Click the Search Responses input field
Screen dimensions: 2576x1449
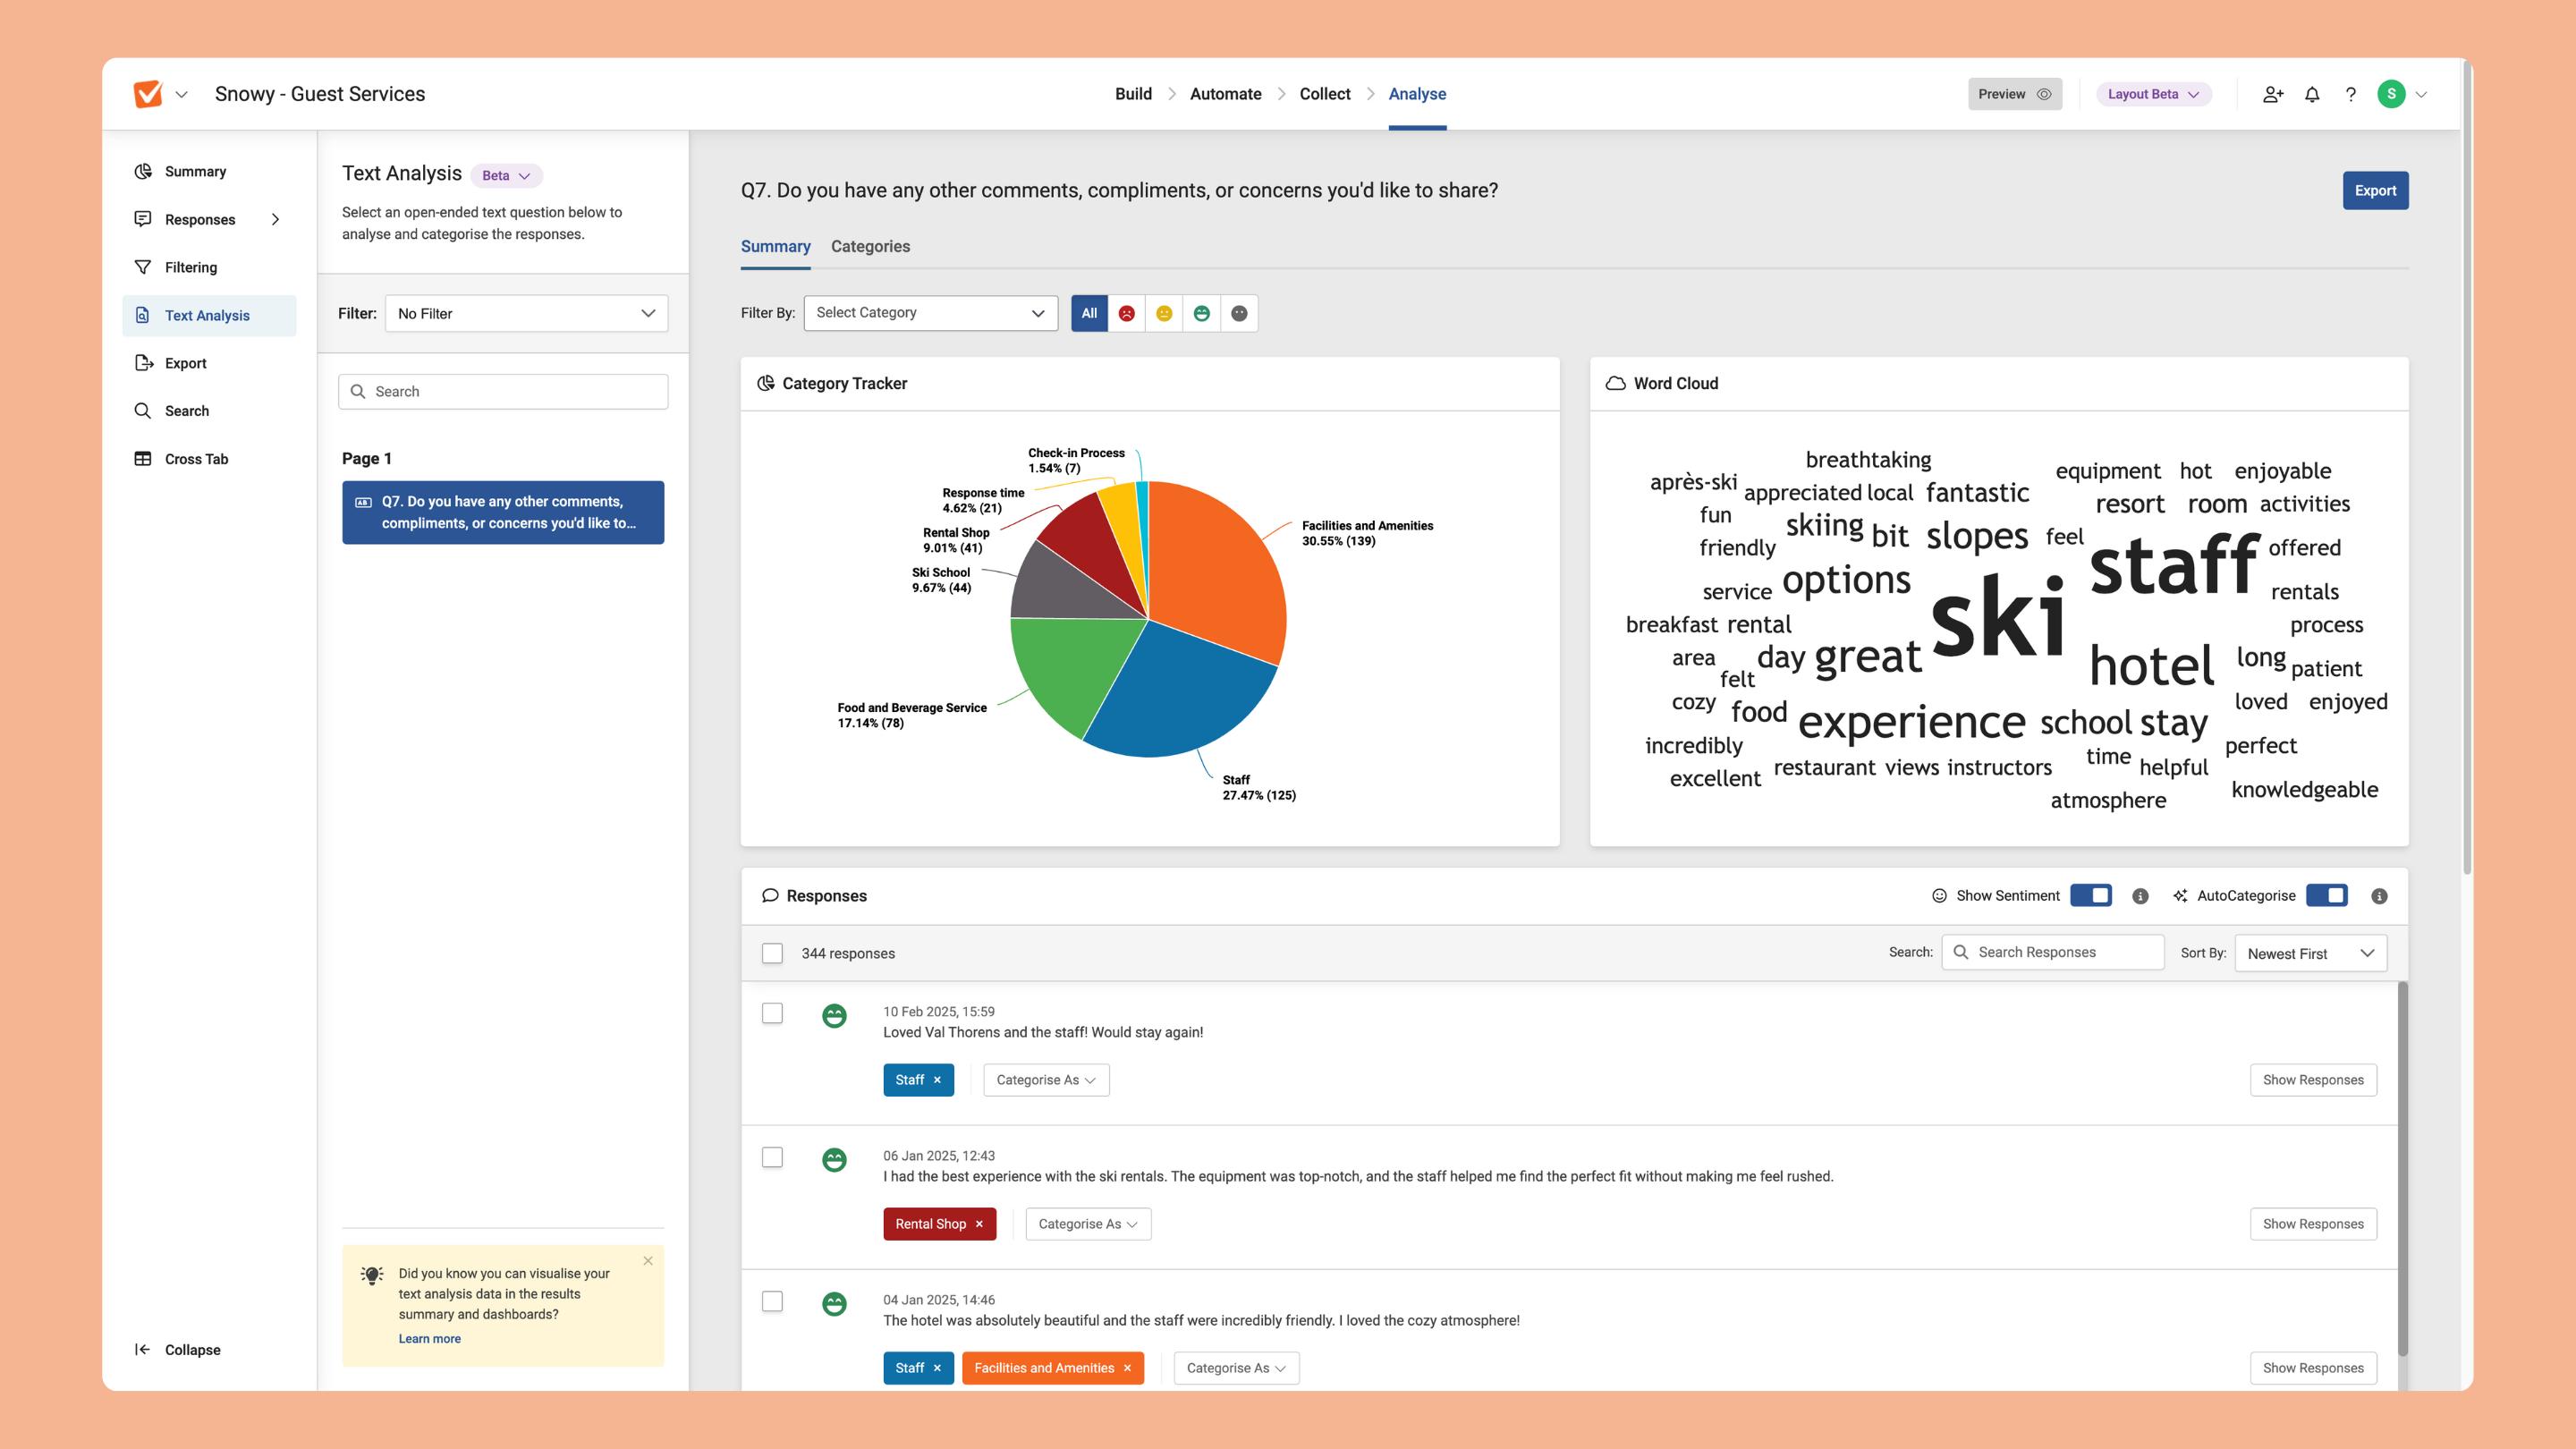click(x=2060, y=952)
